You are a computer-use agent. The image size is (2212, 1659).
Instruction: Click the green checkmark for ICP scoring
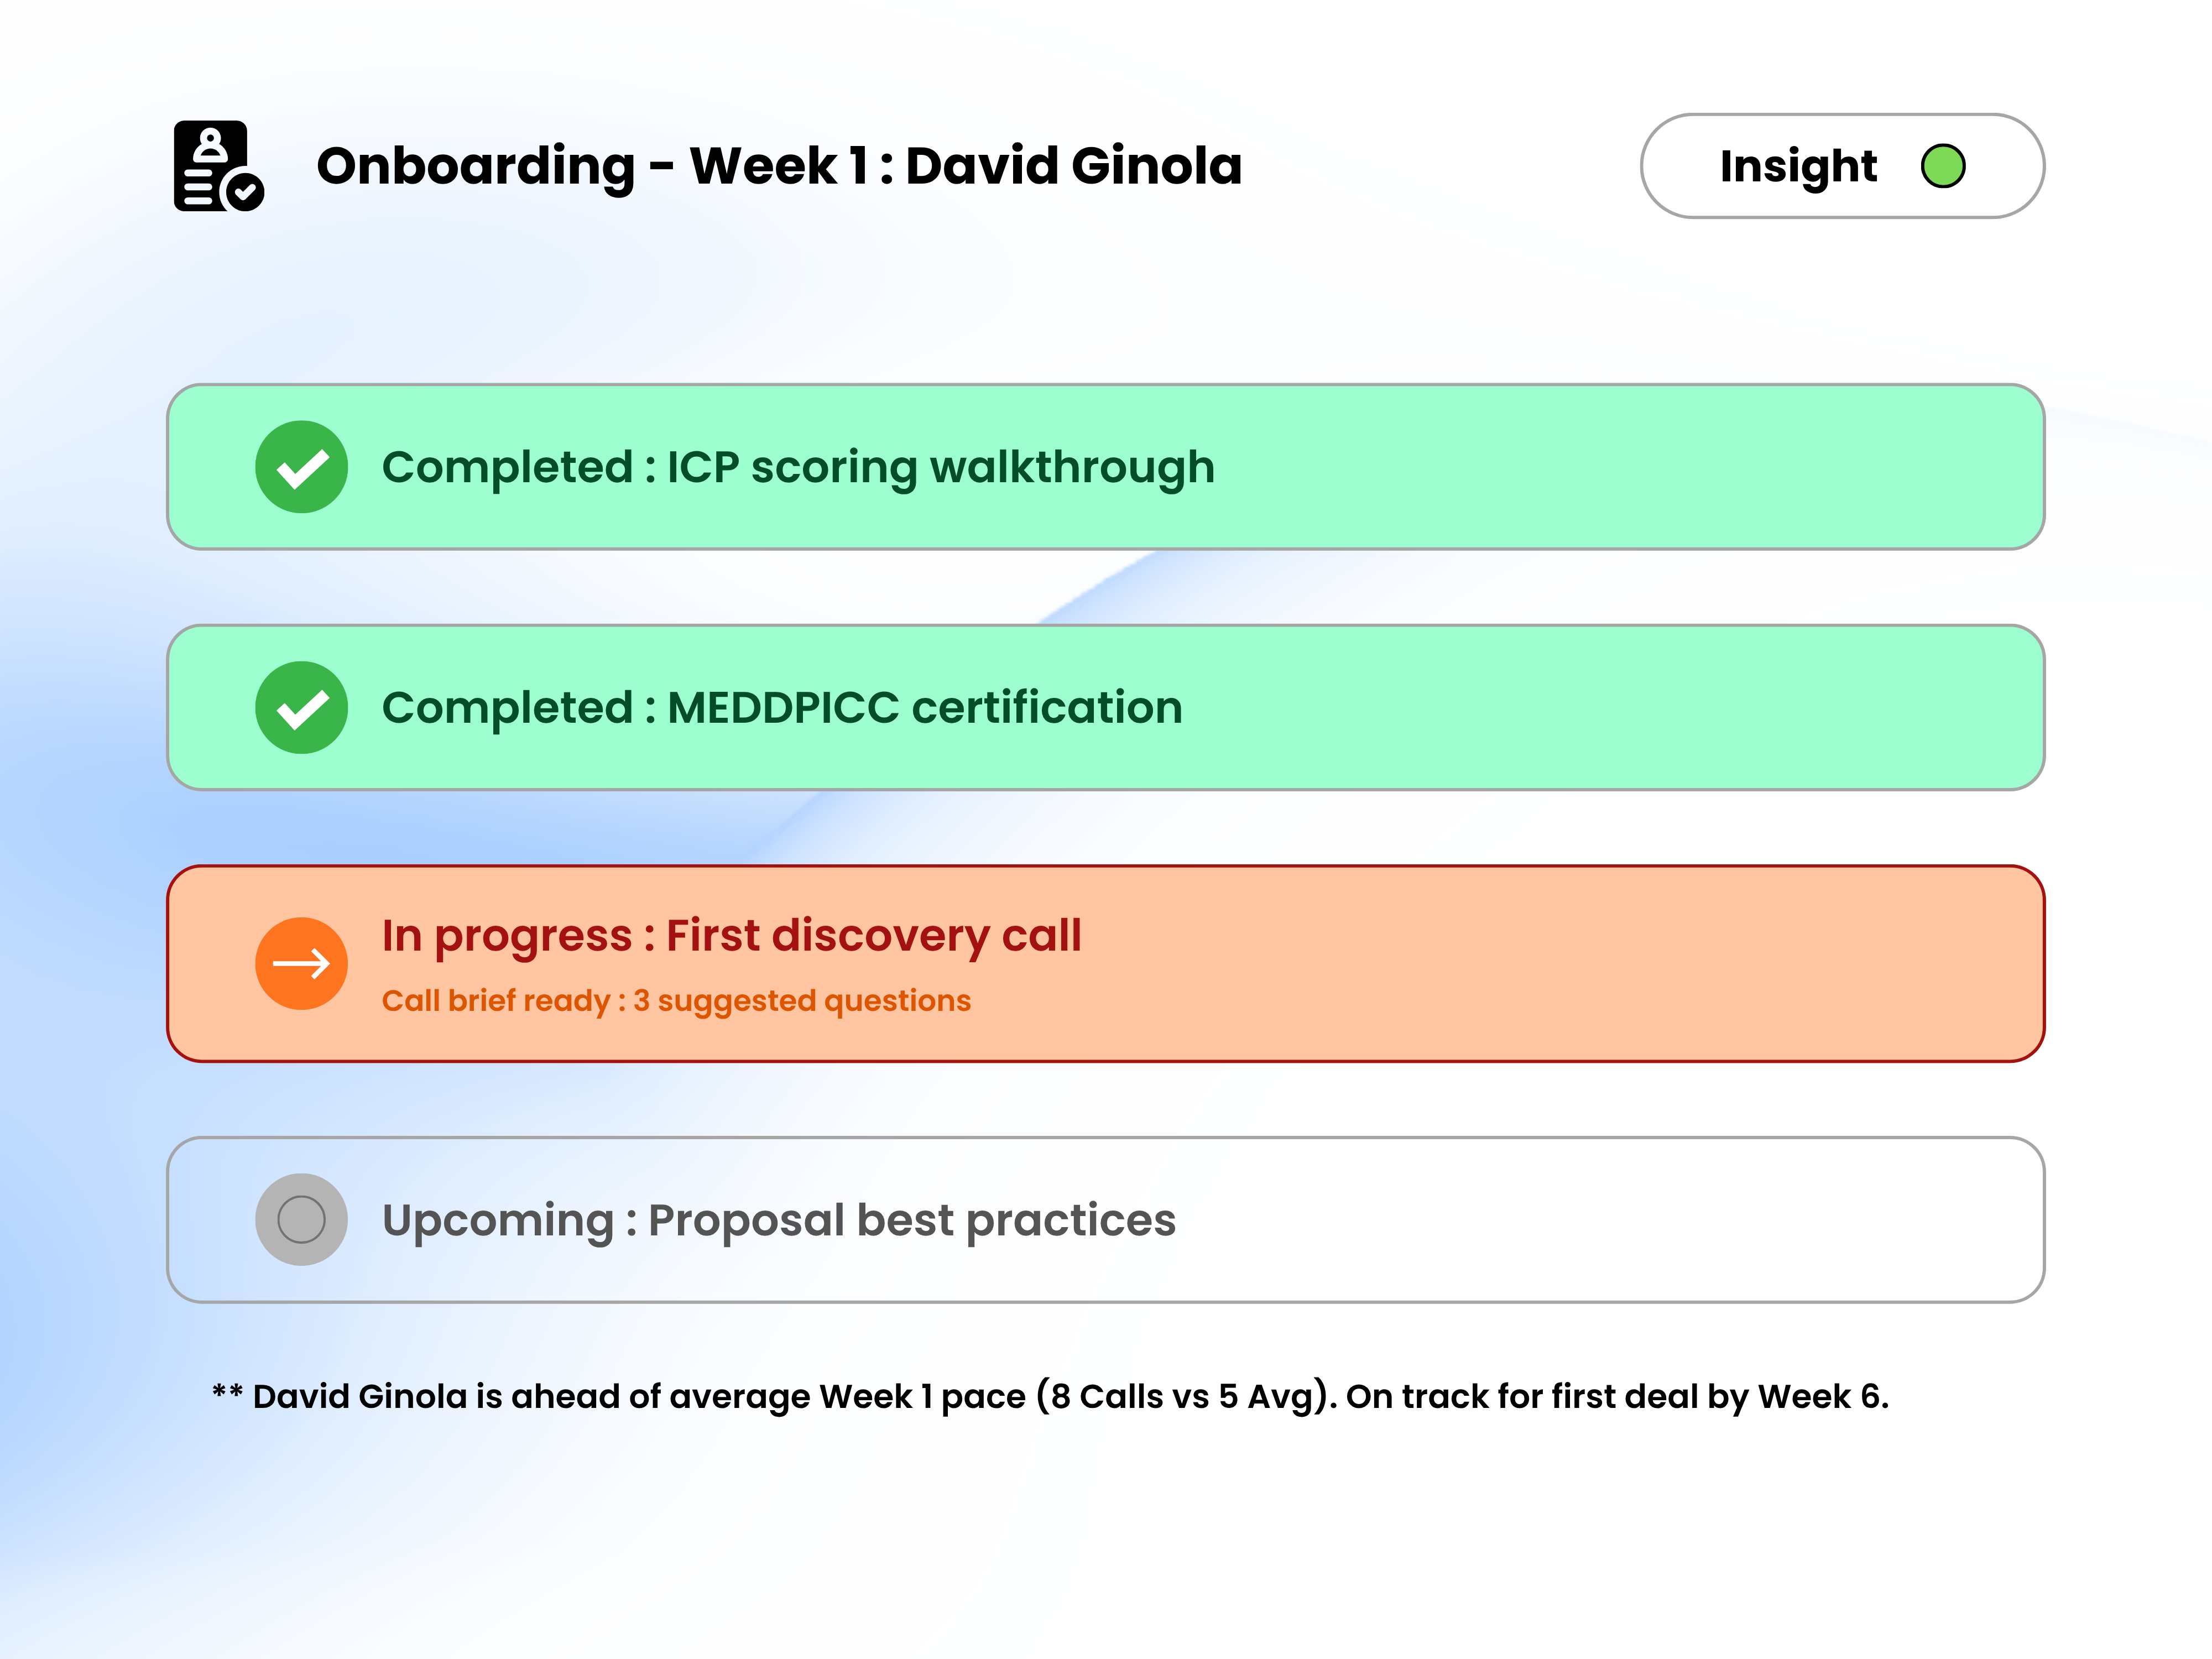(x=301, y=467)
